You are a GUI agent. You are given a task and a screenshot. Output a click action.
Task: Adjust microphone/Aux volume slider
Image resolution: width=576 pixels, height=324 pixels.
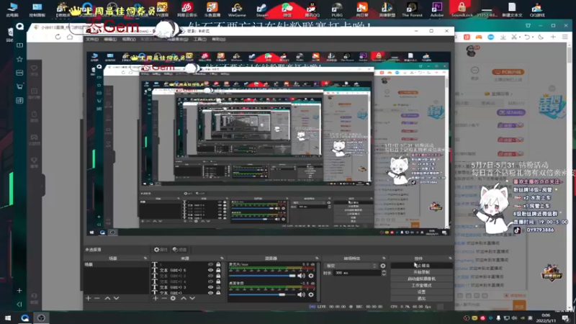[x=262, y=276]
